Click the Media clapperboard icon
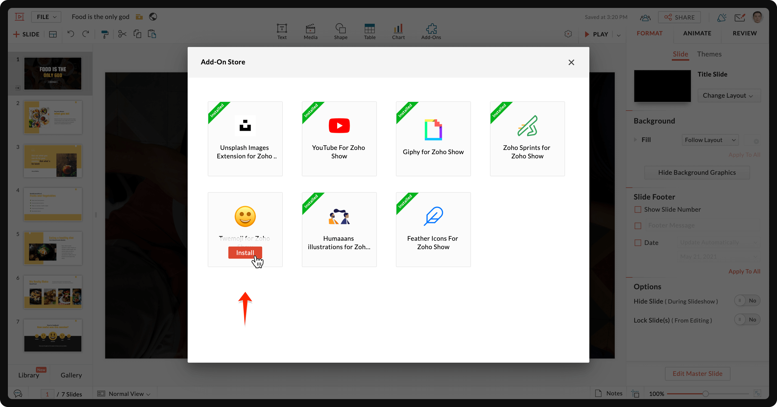The image size is (777, 407). 310,29
